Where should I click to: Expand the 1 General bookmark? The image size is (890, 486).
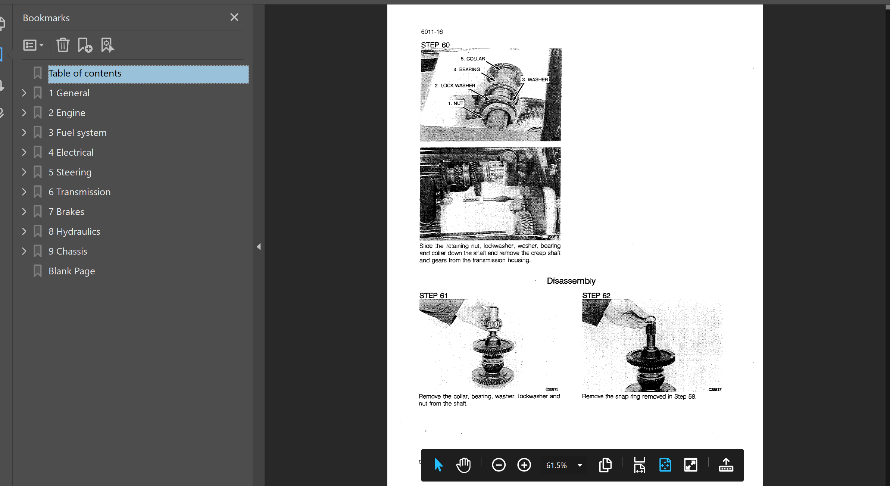click(x=24, y=93)
